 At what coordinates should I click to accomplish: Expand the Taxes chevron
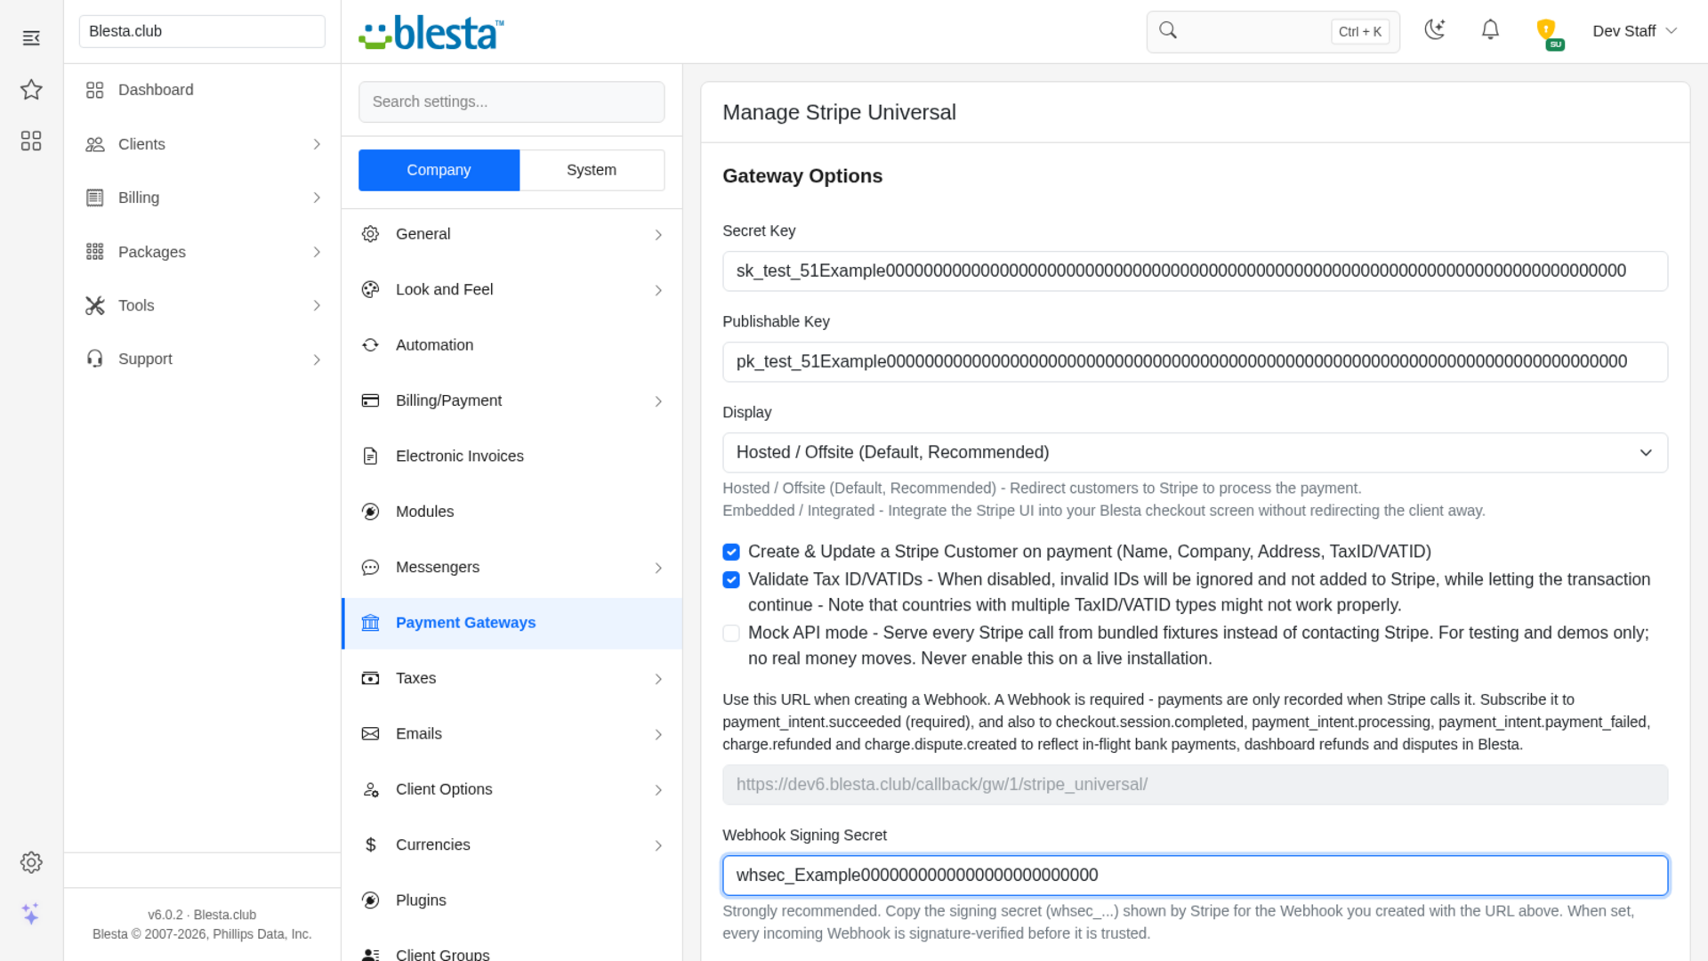coord(658,679)
